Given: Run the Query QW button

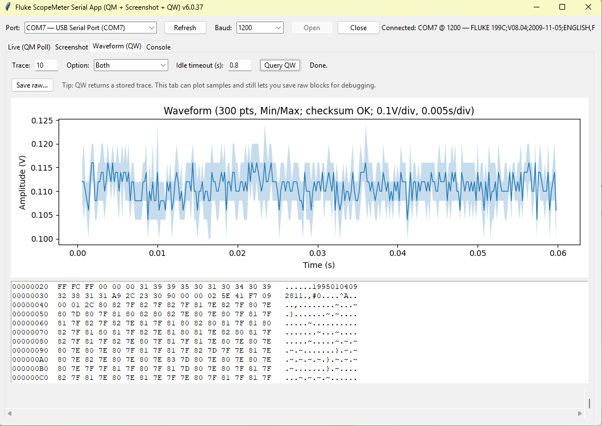Looking at the screenshot, I should click(280, 65).
